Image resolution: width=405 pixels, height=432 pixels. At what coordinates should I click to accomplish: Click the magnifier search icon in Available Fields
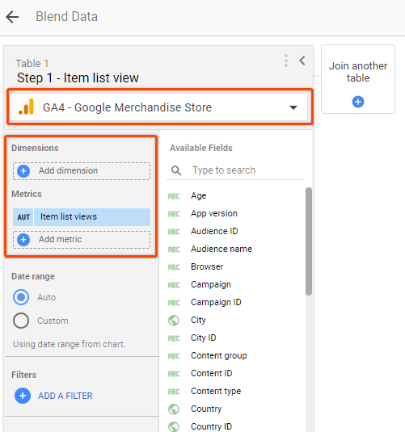(176, 170)
